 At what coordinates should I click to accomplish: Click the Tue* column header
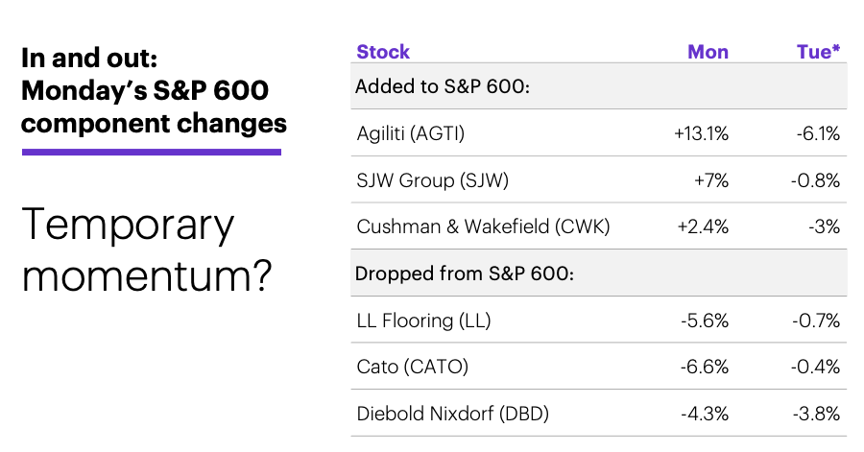pyautogui.click(x=818, y=51)
